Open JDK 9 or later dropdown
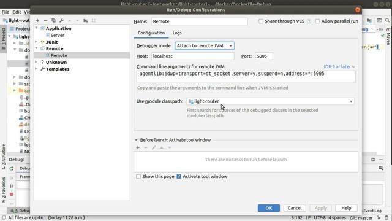The image size is (392, 221). (x=339, y=67)
